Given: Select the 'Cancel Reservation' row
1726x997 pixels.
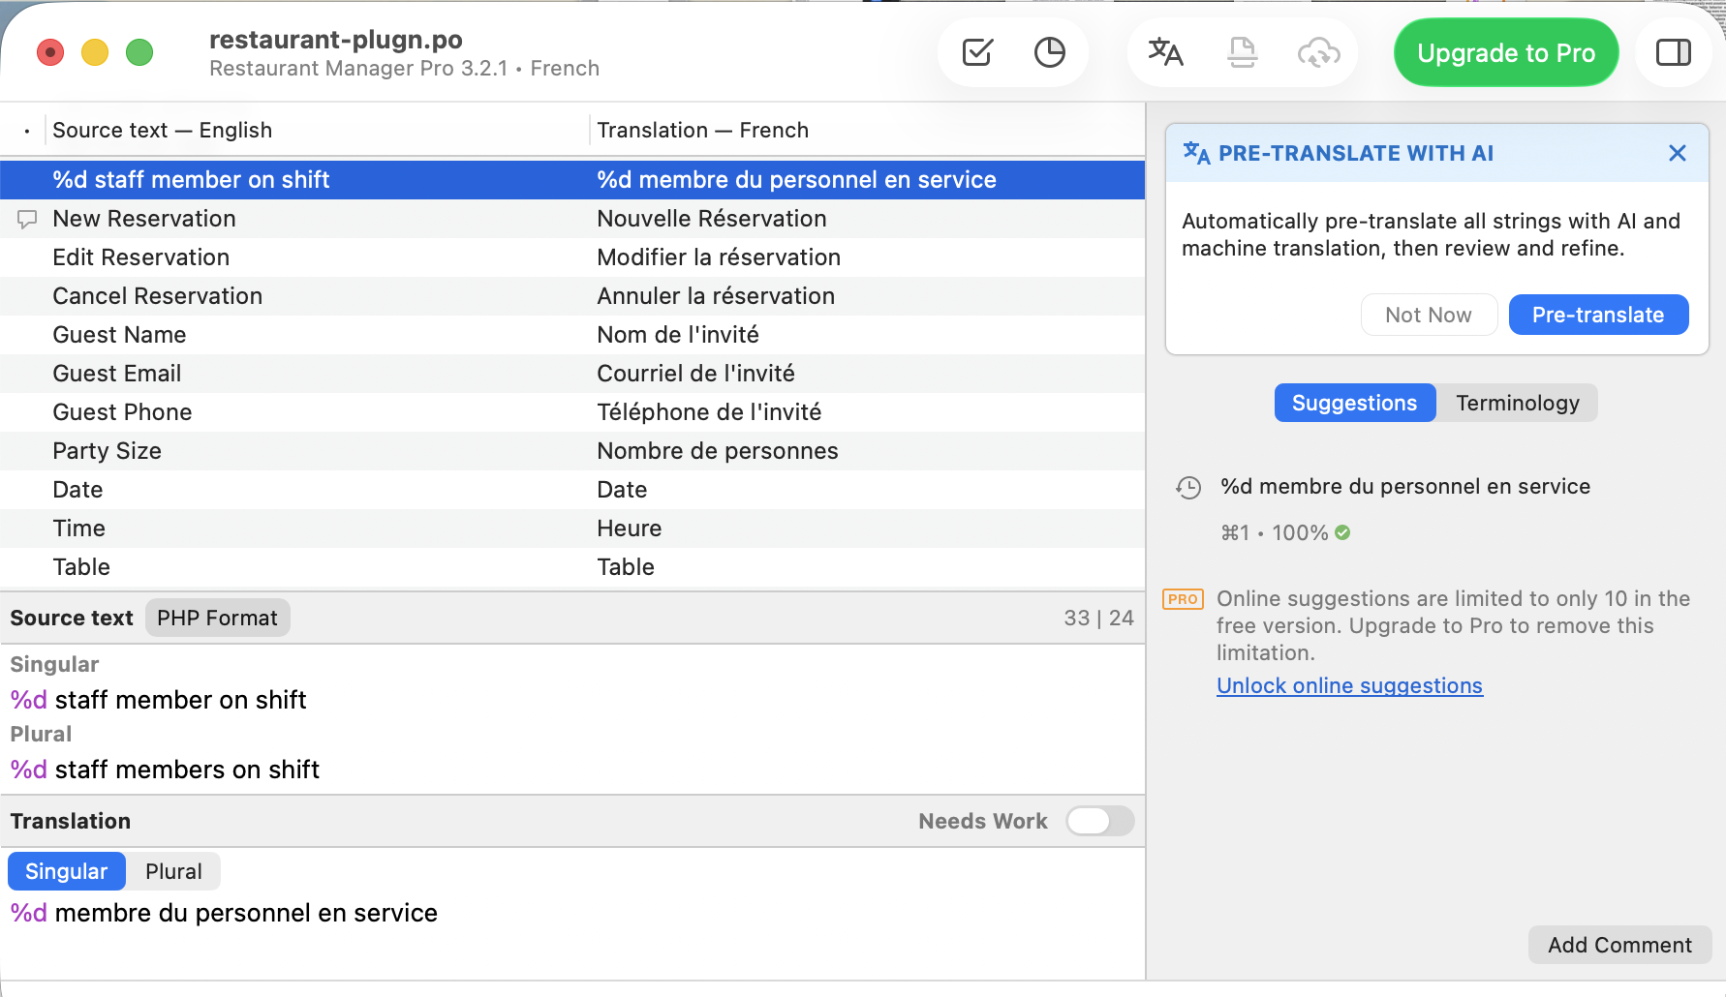Looking at the screenshot, I should click(572, 296).
